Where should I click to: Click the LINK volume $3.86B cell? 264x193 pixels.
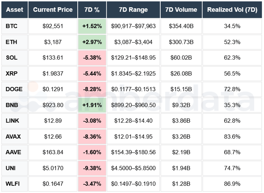(181, 121)
